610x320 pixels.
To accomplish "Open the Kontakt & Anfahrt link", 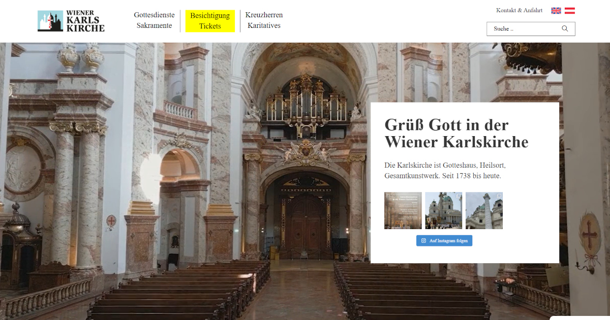I will coord(519,11).
